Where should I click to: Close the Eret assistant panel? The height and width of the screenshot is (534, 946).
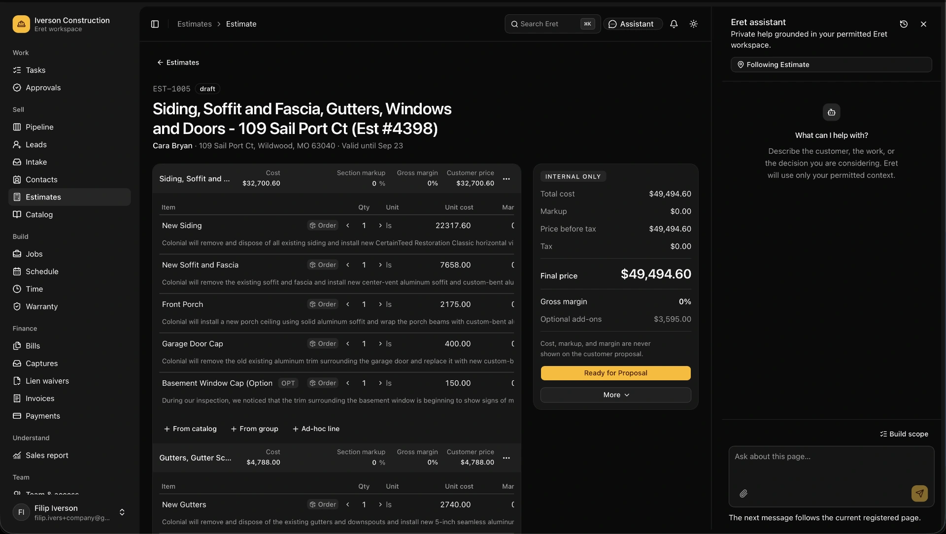click(x=923, y=24)
